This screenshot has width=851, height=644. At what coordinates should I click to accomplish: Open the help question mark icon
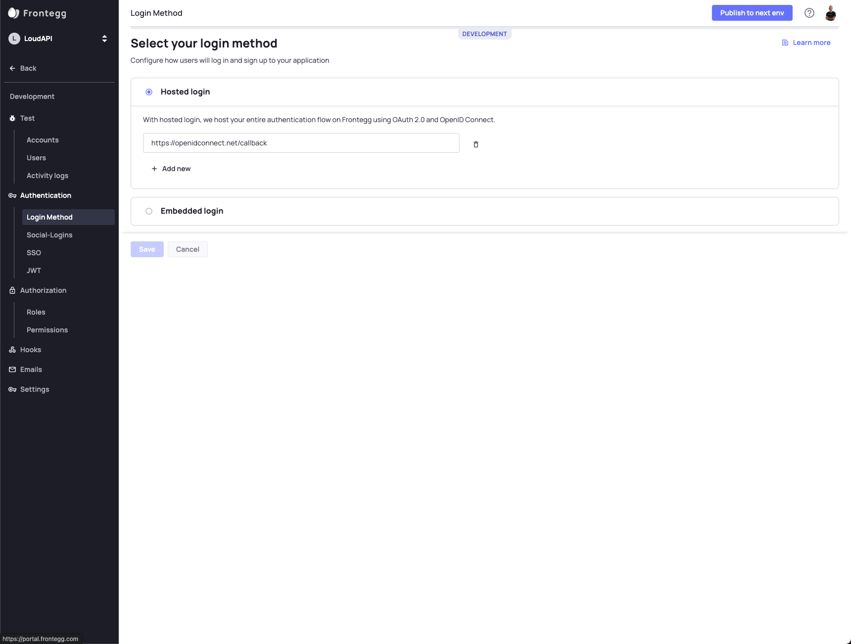[809, 13]
